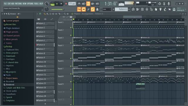Select the playlist delete tool
Screen dimensions: 188x106
pyautogui.click(x=50, y=14)
